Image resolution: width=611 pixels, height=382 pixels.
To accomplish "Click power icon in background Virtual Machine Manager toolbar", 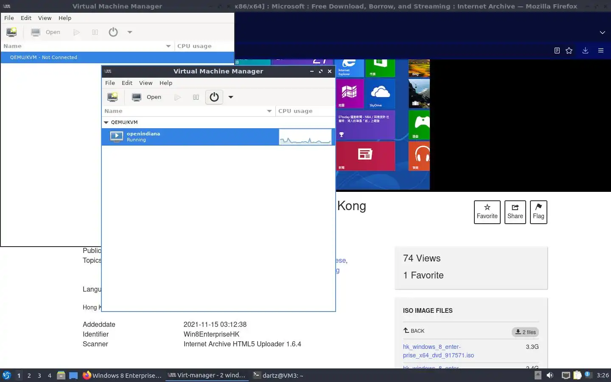I will [x=113, y=32].
